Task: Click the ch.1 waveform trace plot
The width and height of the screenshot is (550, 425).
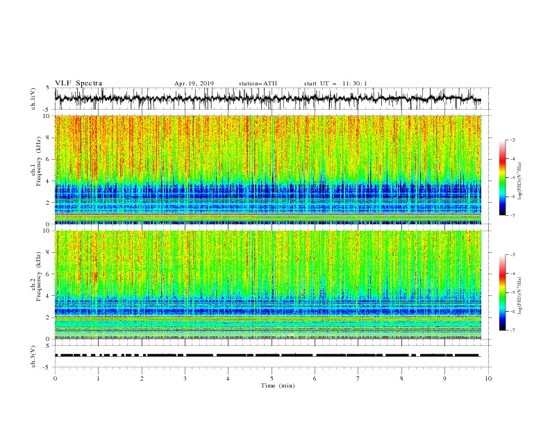Action: tap(268, 99)
